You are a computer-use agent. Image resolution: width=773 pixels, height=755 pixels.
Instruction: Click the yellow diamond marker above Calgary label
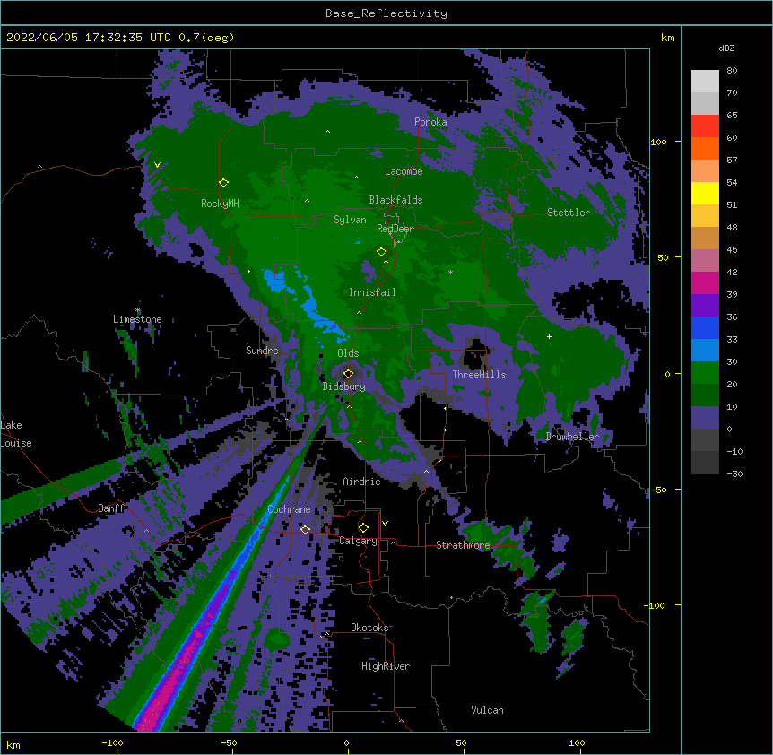pos(363,528)
